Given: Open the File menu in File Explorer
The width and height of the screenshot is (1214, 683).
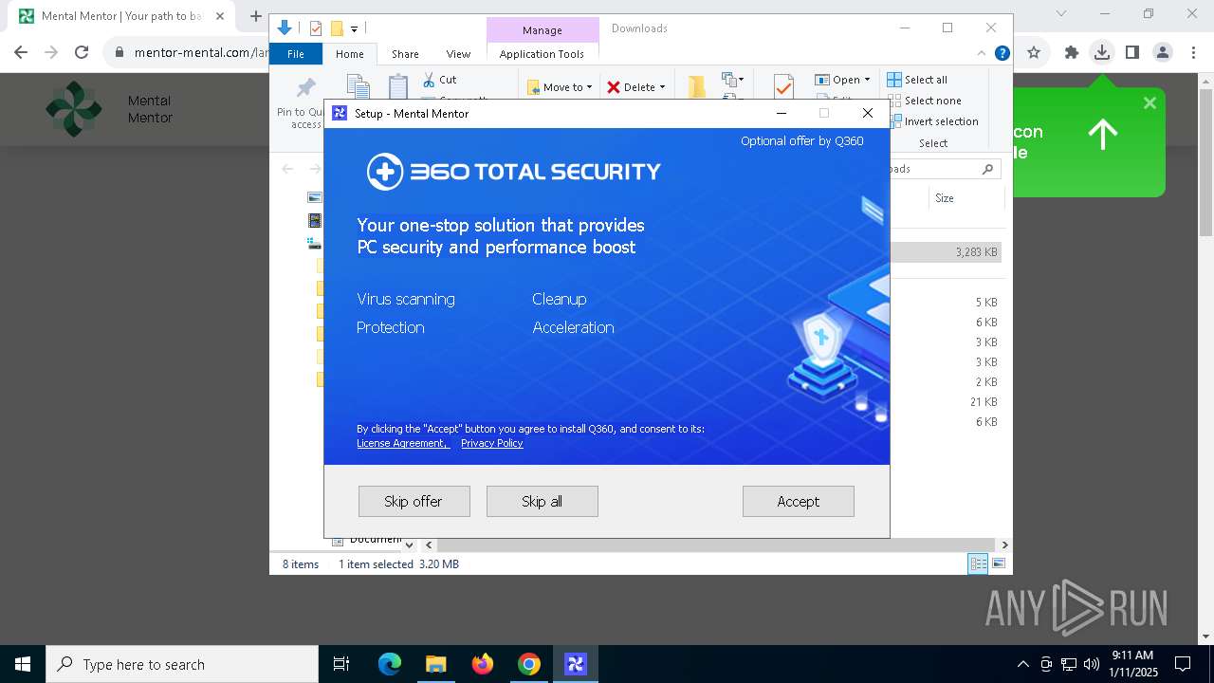Looking at the screenshot, I should coord(296,54).
